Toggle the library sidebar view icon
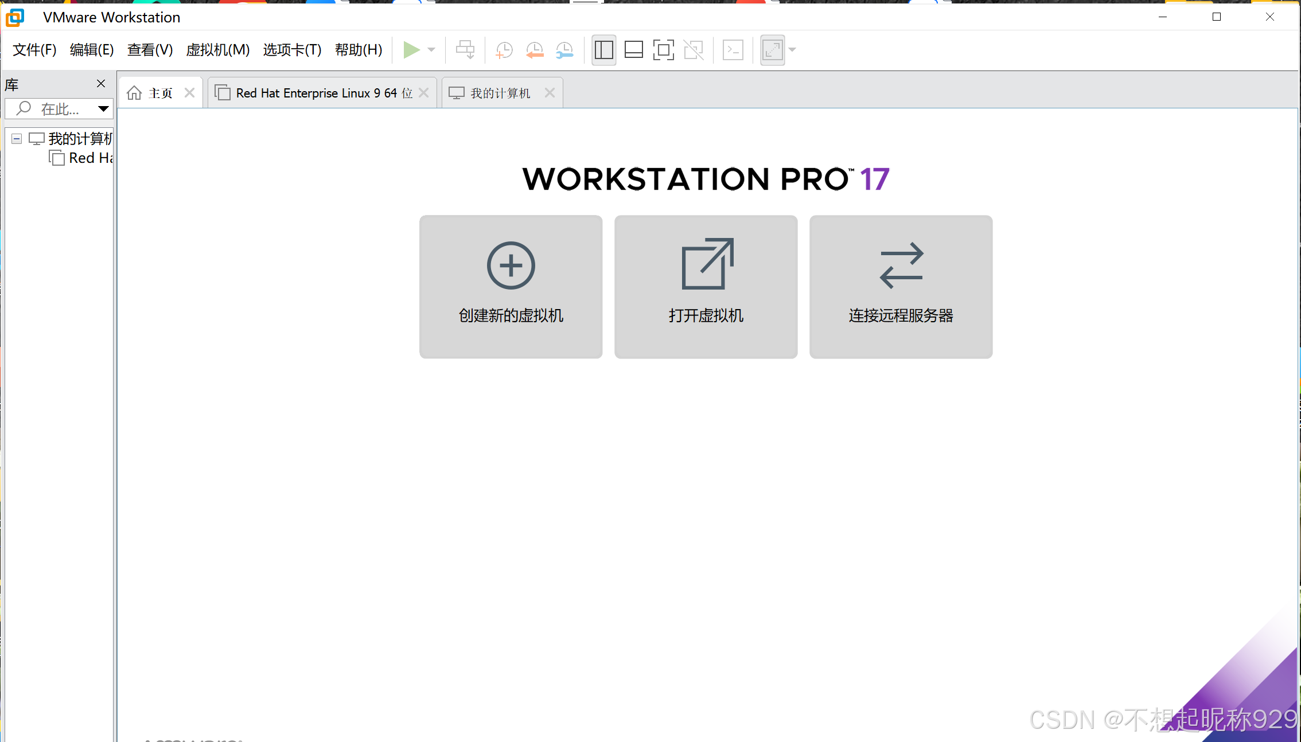The height and width of the screenshot is (742, 1301). pyautogui.click(x=604, y=50)
